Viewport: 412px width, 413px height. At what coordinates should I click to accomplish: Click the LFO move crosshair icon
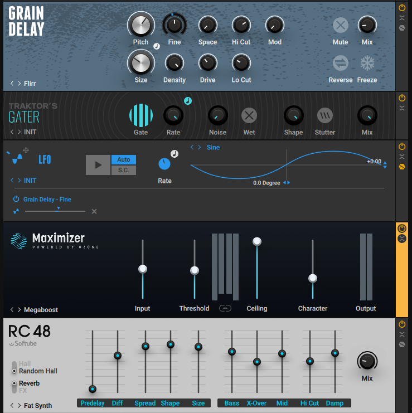click(26, 150)
